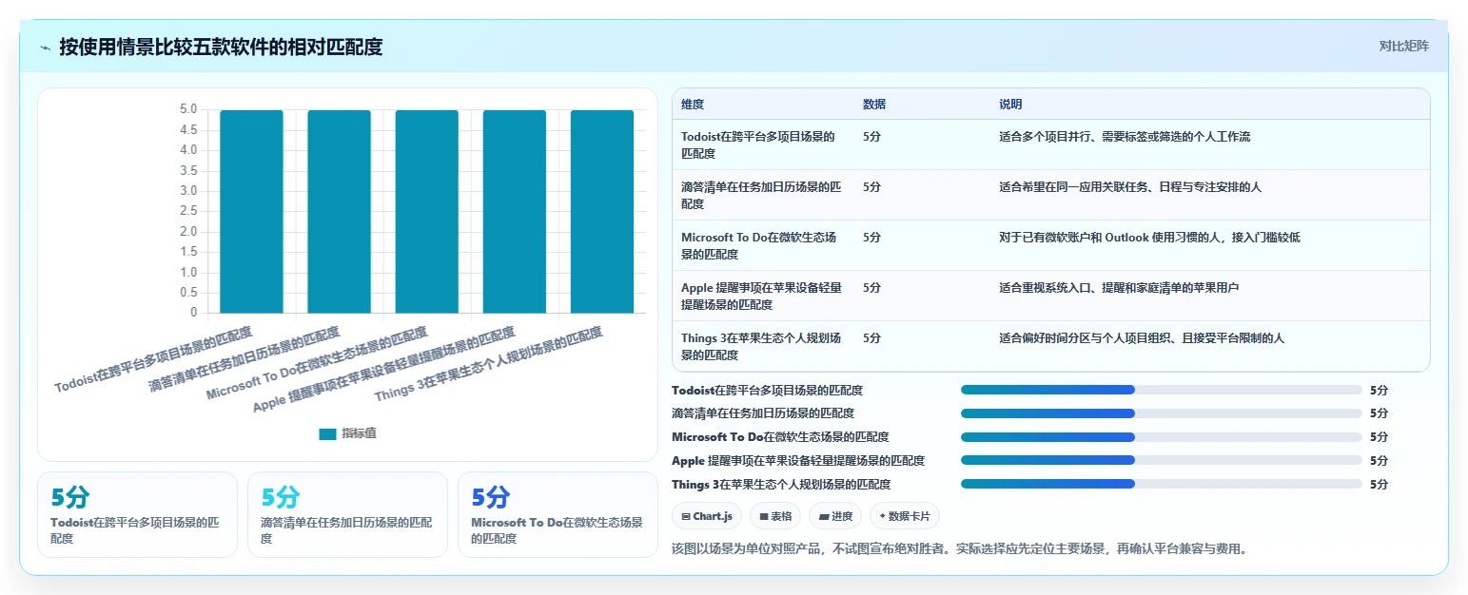Select table row Apple 提醒事项在苹果设备轻量提醒场景
Screen dimensions: 1468x595
tap(1051, 296)
